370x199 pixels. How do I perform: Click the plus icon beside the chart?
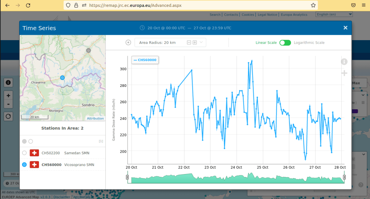coord(344,73)
